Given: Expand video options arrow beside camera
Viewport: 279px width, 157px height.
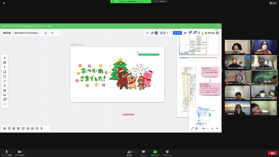Looking at the screenshot, I should tap(24, 152).
